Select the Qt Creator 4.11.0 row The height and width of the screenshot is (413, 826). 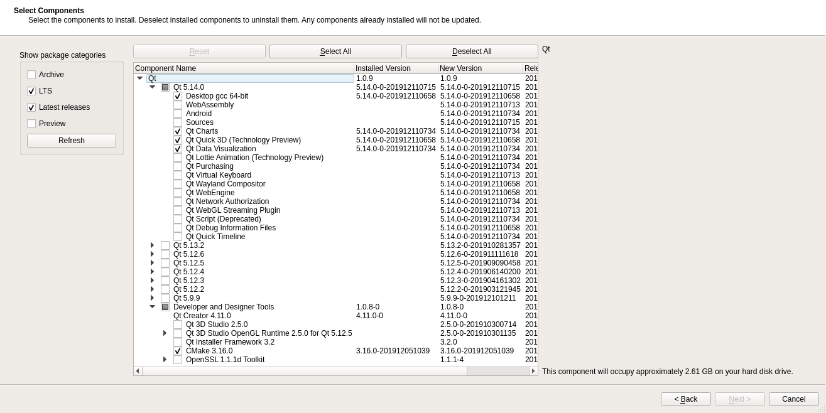point(335,316)
